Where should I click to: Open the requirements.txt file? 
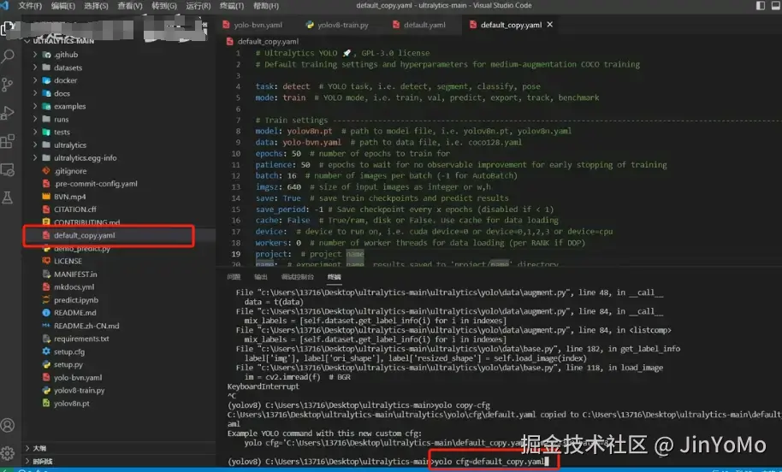(x=81, y=339)
